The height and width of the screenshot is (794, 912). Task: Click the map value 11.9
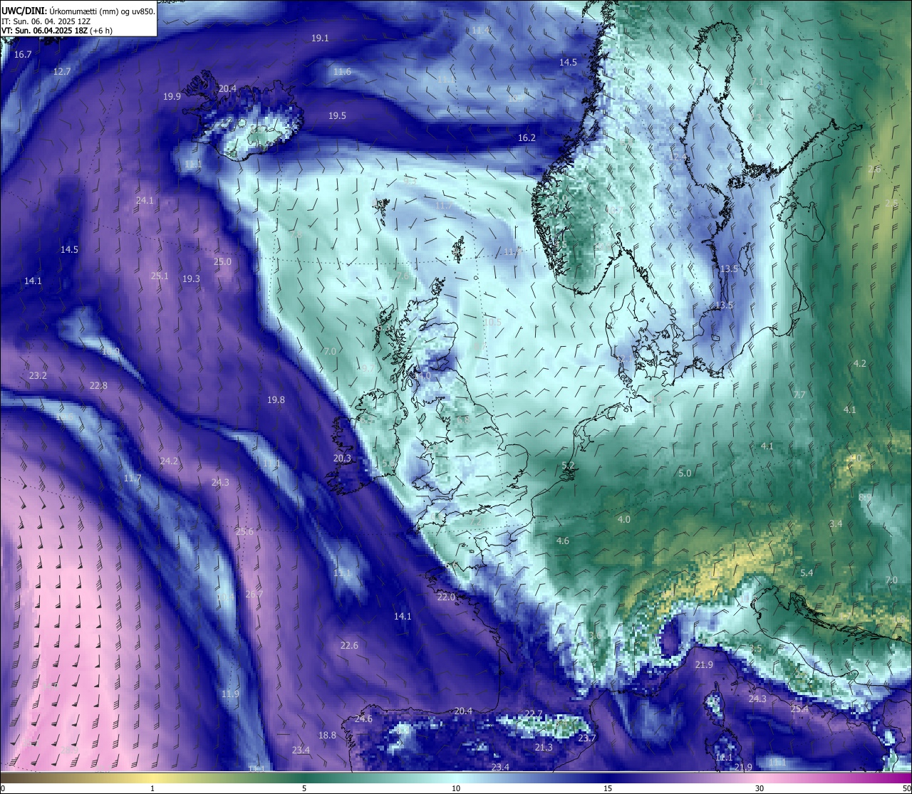click(230, 694)
